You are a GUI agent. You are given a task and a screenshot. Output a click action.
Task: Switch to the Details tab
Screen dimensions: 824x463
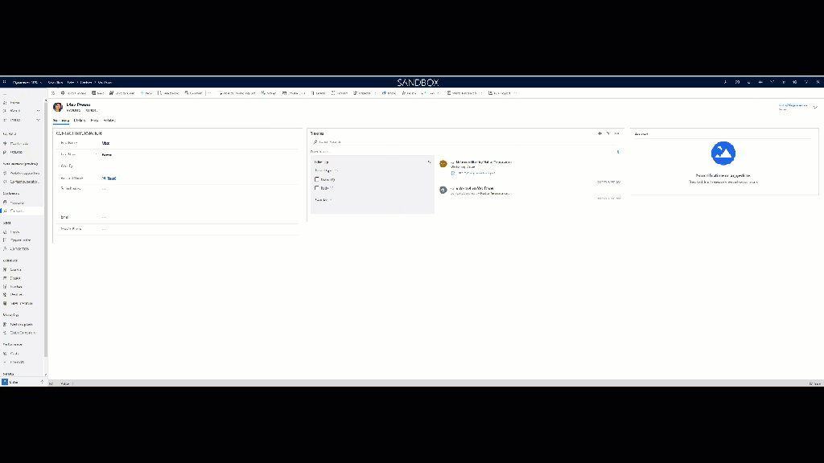(x=80, y=120)
